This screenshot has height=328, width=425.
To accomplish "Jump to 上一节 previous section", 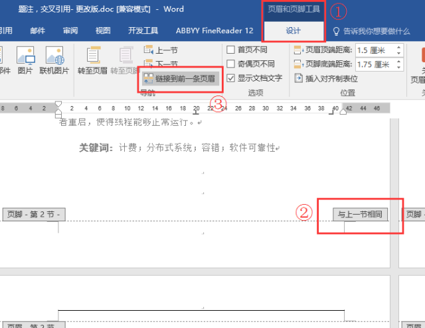I will click(x=161, y=50).
